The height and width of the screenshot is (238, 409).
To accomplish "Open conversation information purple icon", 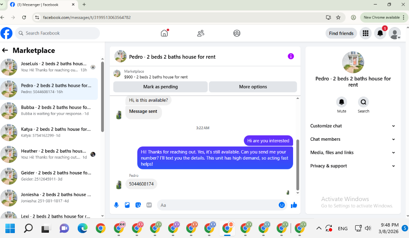I will [291, 56].
